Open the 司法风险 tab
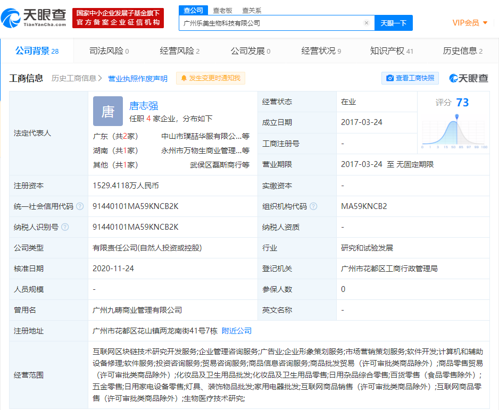The height and width of the screenshot is (410, 499). [109, 51]
